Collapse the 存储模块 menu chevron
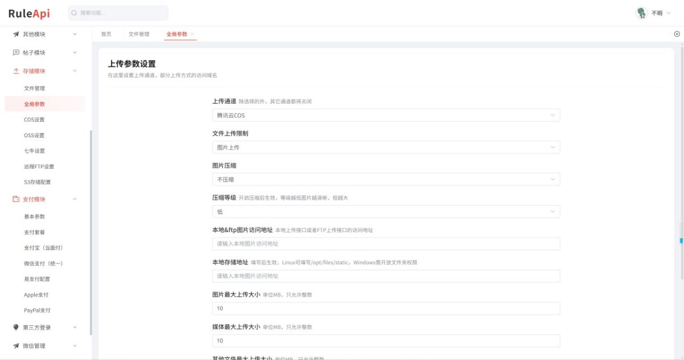This screenshot has width=684, height=360. 75,71
